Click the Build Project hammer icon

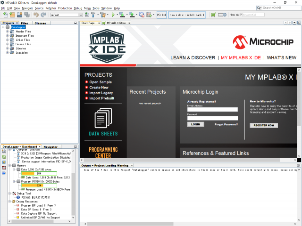pyautogui.click(x=93, y=15)
